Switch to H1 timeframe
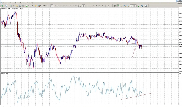The width and height of the screenshot is (182, 107). pos(64,6)
